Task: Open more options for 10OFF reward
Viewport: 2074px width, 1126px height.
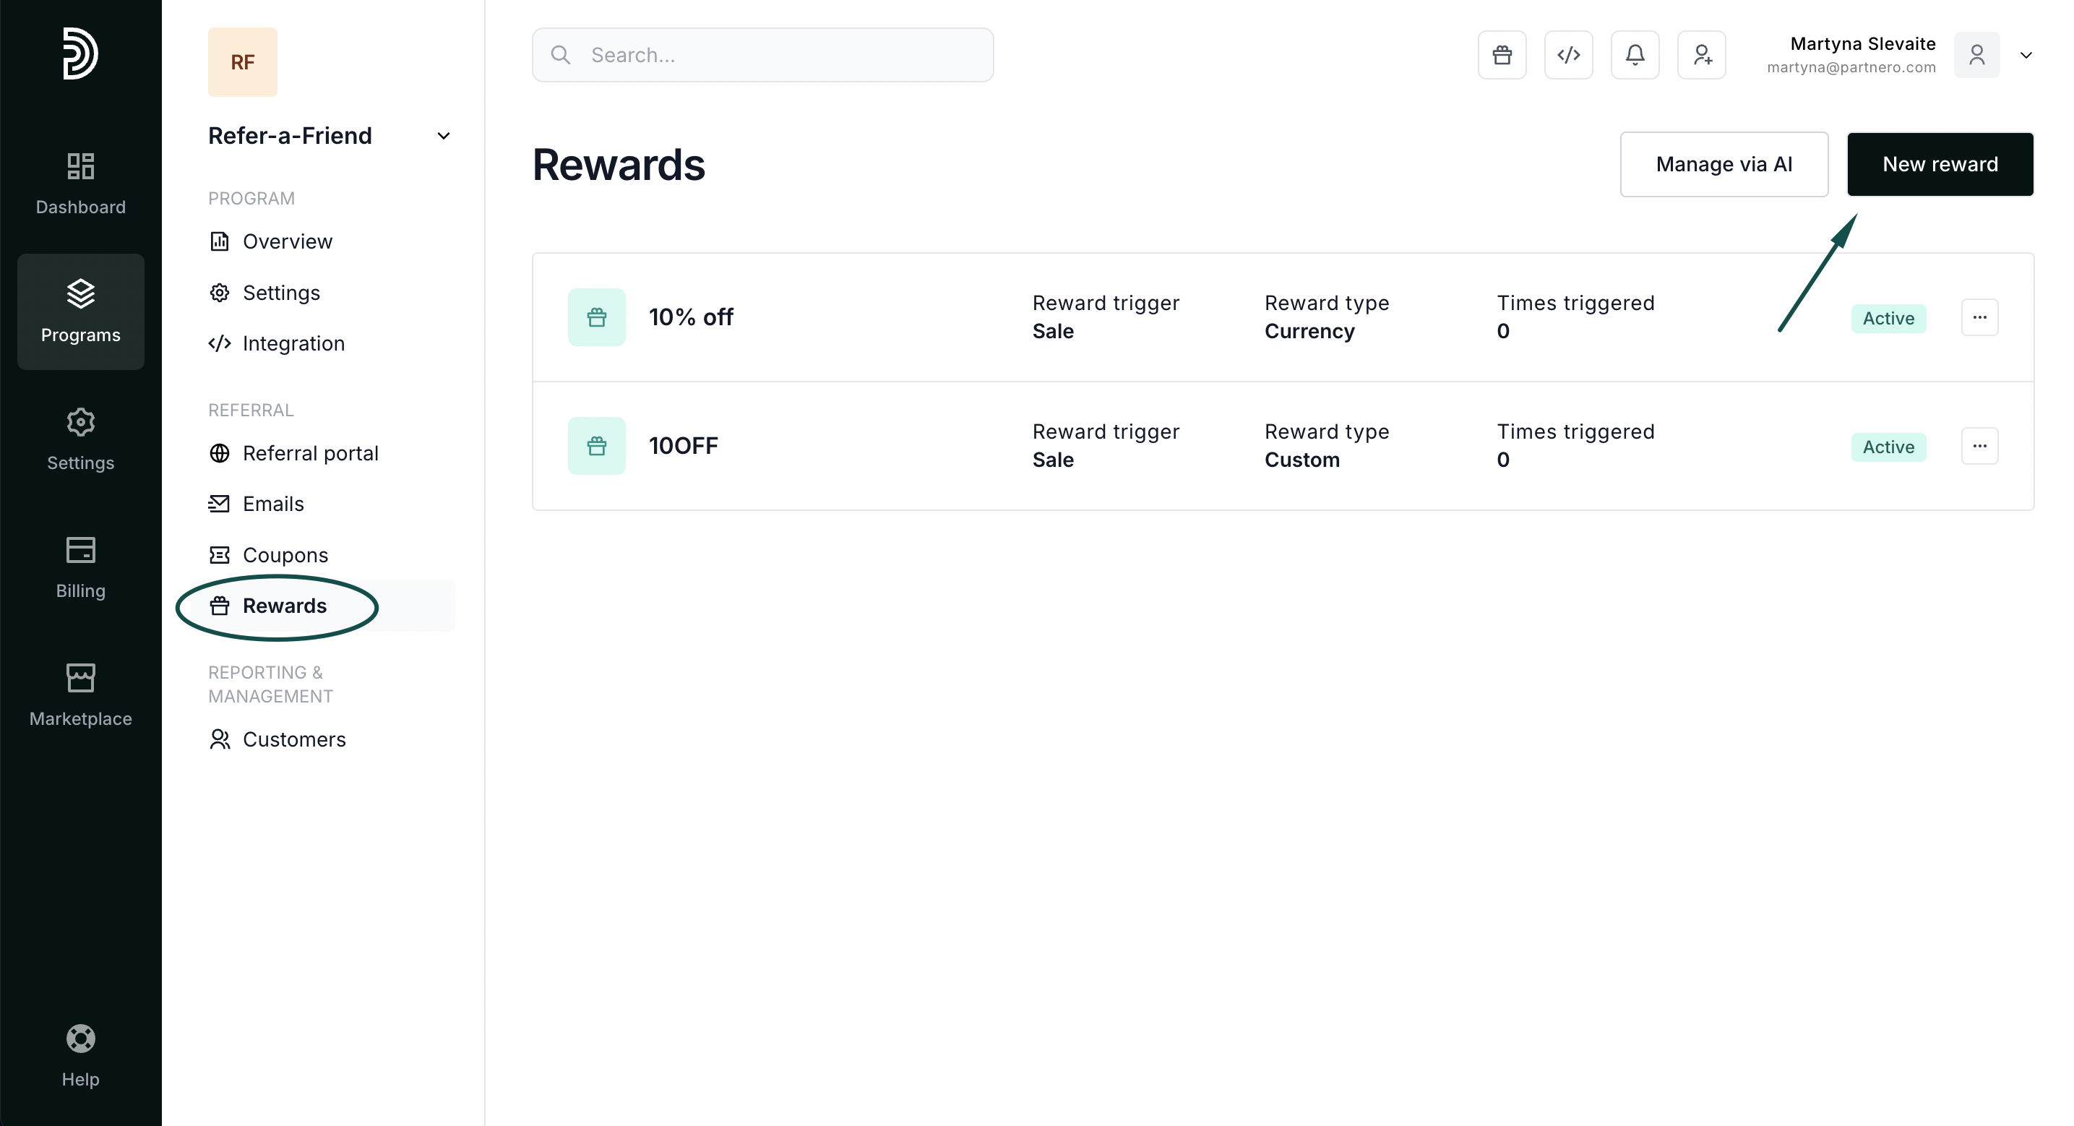Action: [x=1979, y=446]
